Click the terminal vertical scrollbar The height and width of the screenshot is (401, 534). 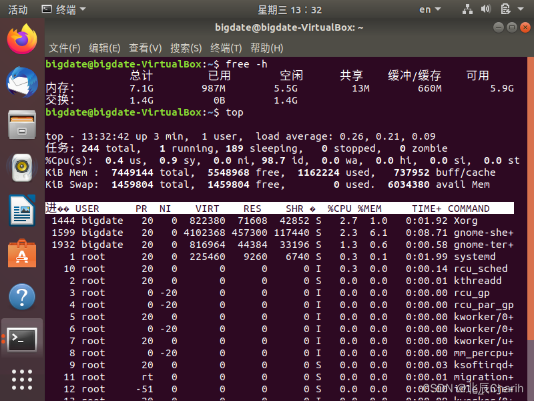point(531,198)
